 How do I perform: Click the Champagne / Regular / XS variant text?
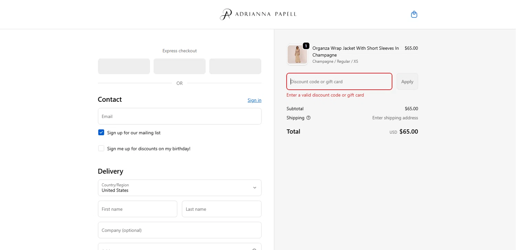[x=335, y=62]
